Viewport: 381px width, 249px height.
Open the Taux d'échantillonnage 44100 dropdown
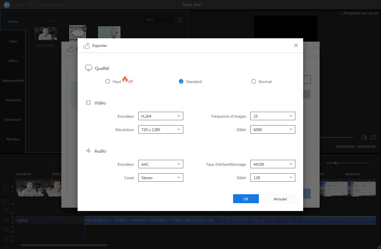(x=273, y=164)
